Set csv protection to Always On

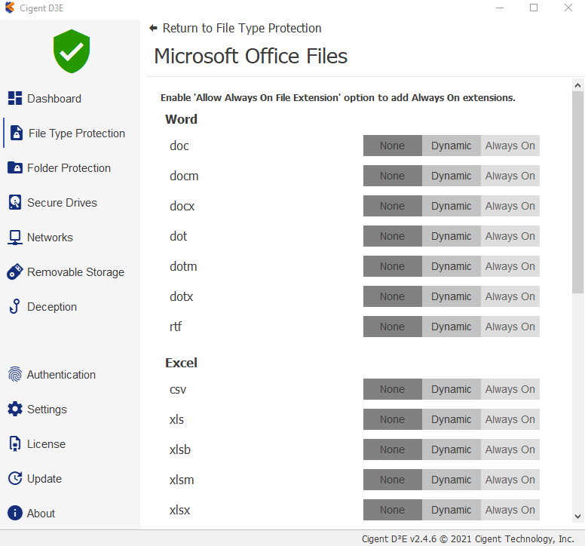coord(510,389)
